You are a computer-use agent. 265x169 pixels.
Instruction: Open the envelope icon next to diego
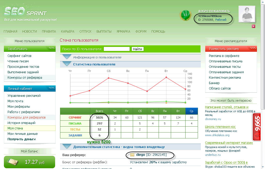pos(132,155)
